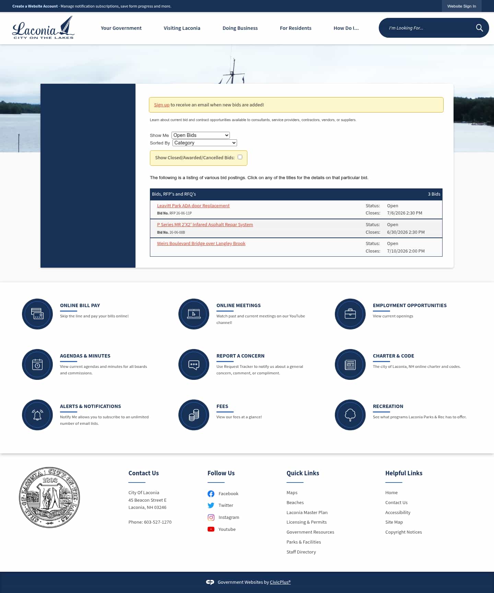The width and height of the screenshot is (494, 593).
Task: Open the Parks & Facilities link
Action: [x=304, y=542]
